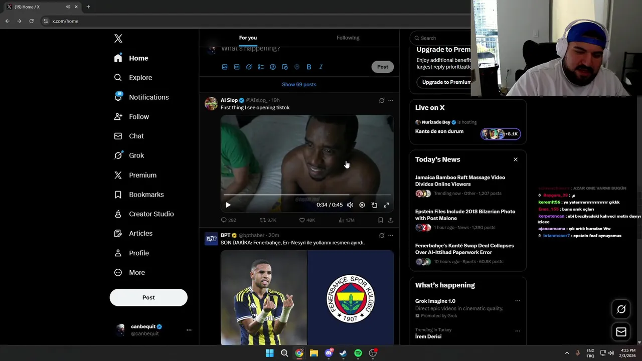Switch to the Following tab
Image resolution: width=642 pixels, height=361 pixels.
pos(348,38)
